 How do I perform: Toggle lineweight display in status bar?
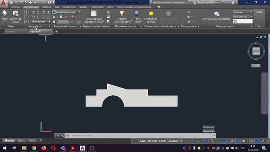pyautogui.click(x=232, y=141)
